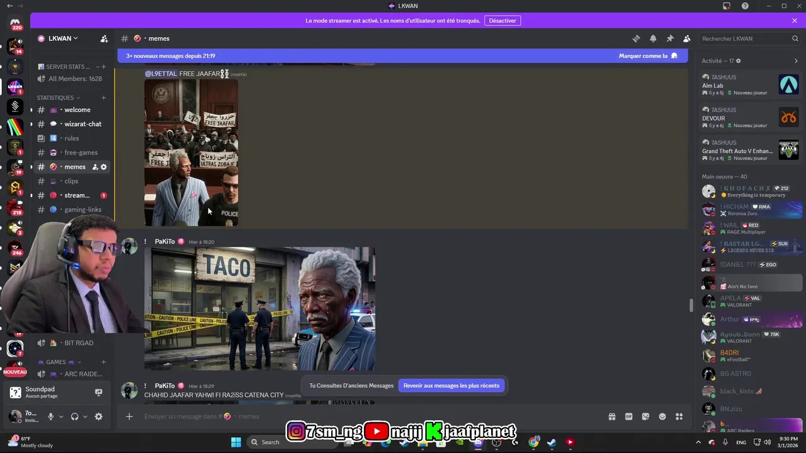Toggle headphone deafen
The image size is (806, 453).
[x=74, y=417]
